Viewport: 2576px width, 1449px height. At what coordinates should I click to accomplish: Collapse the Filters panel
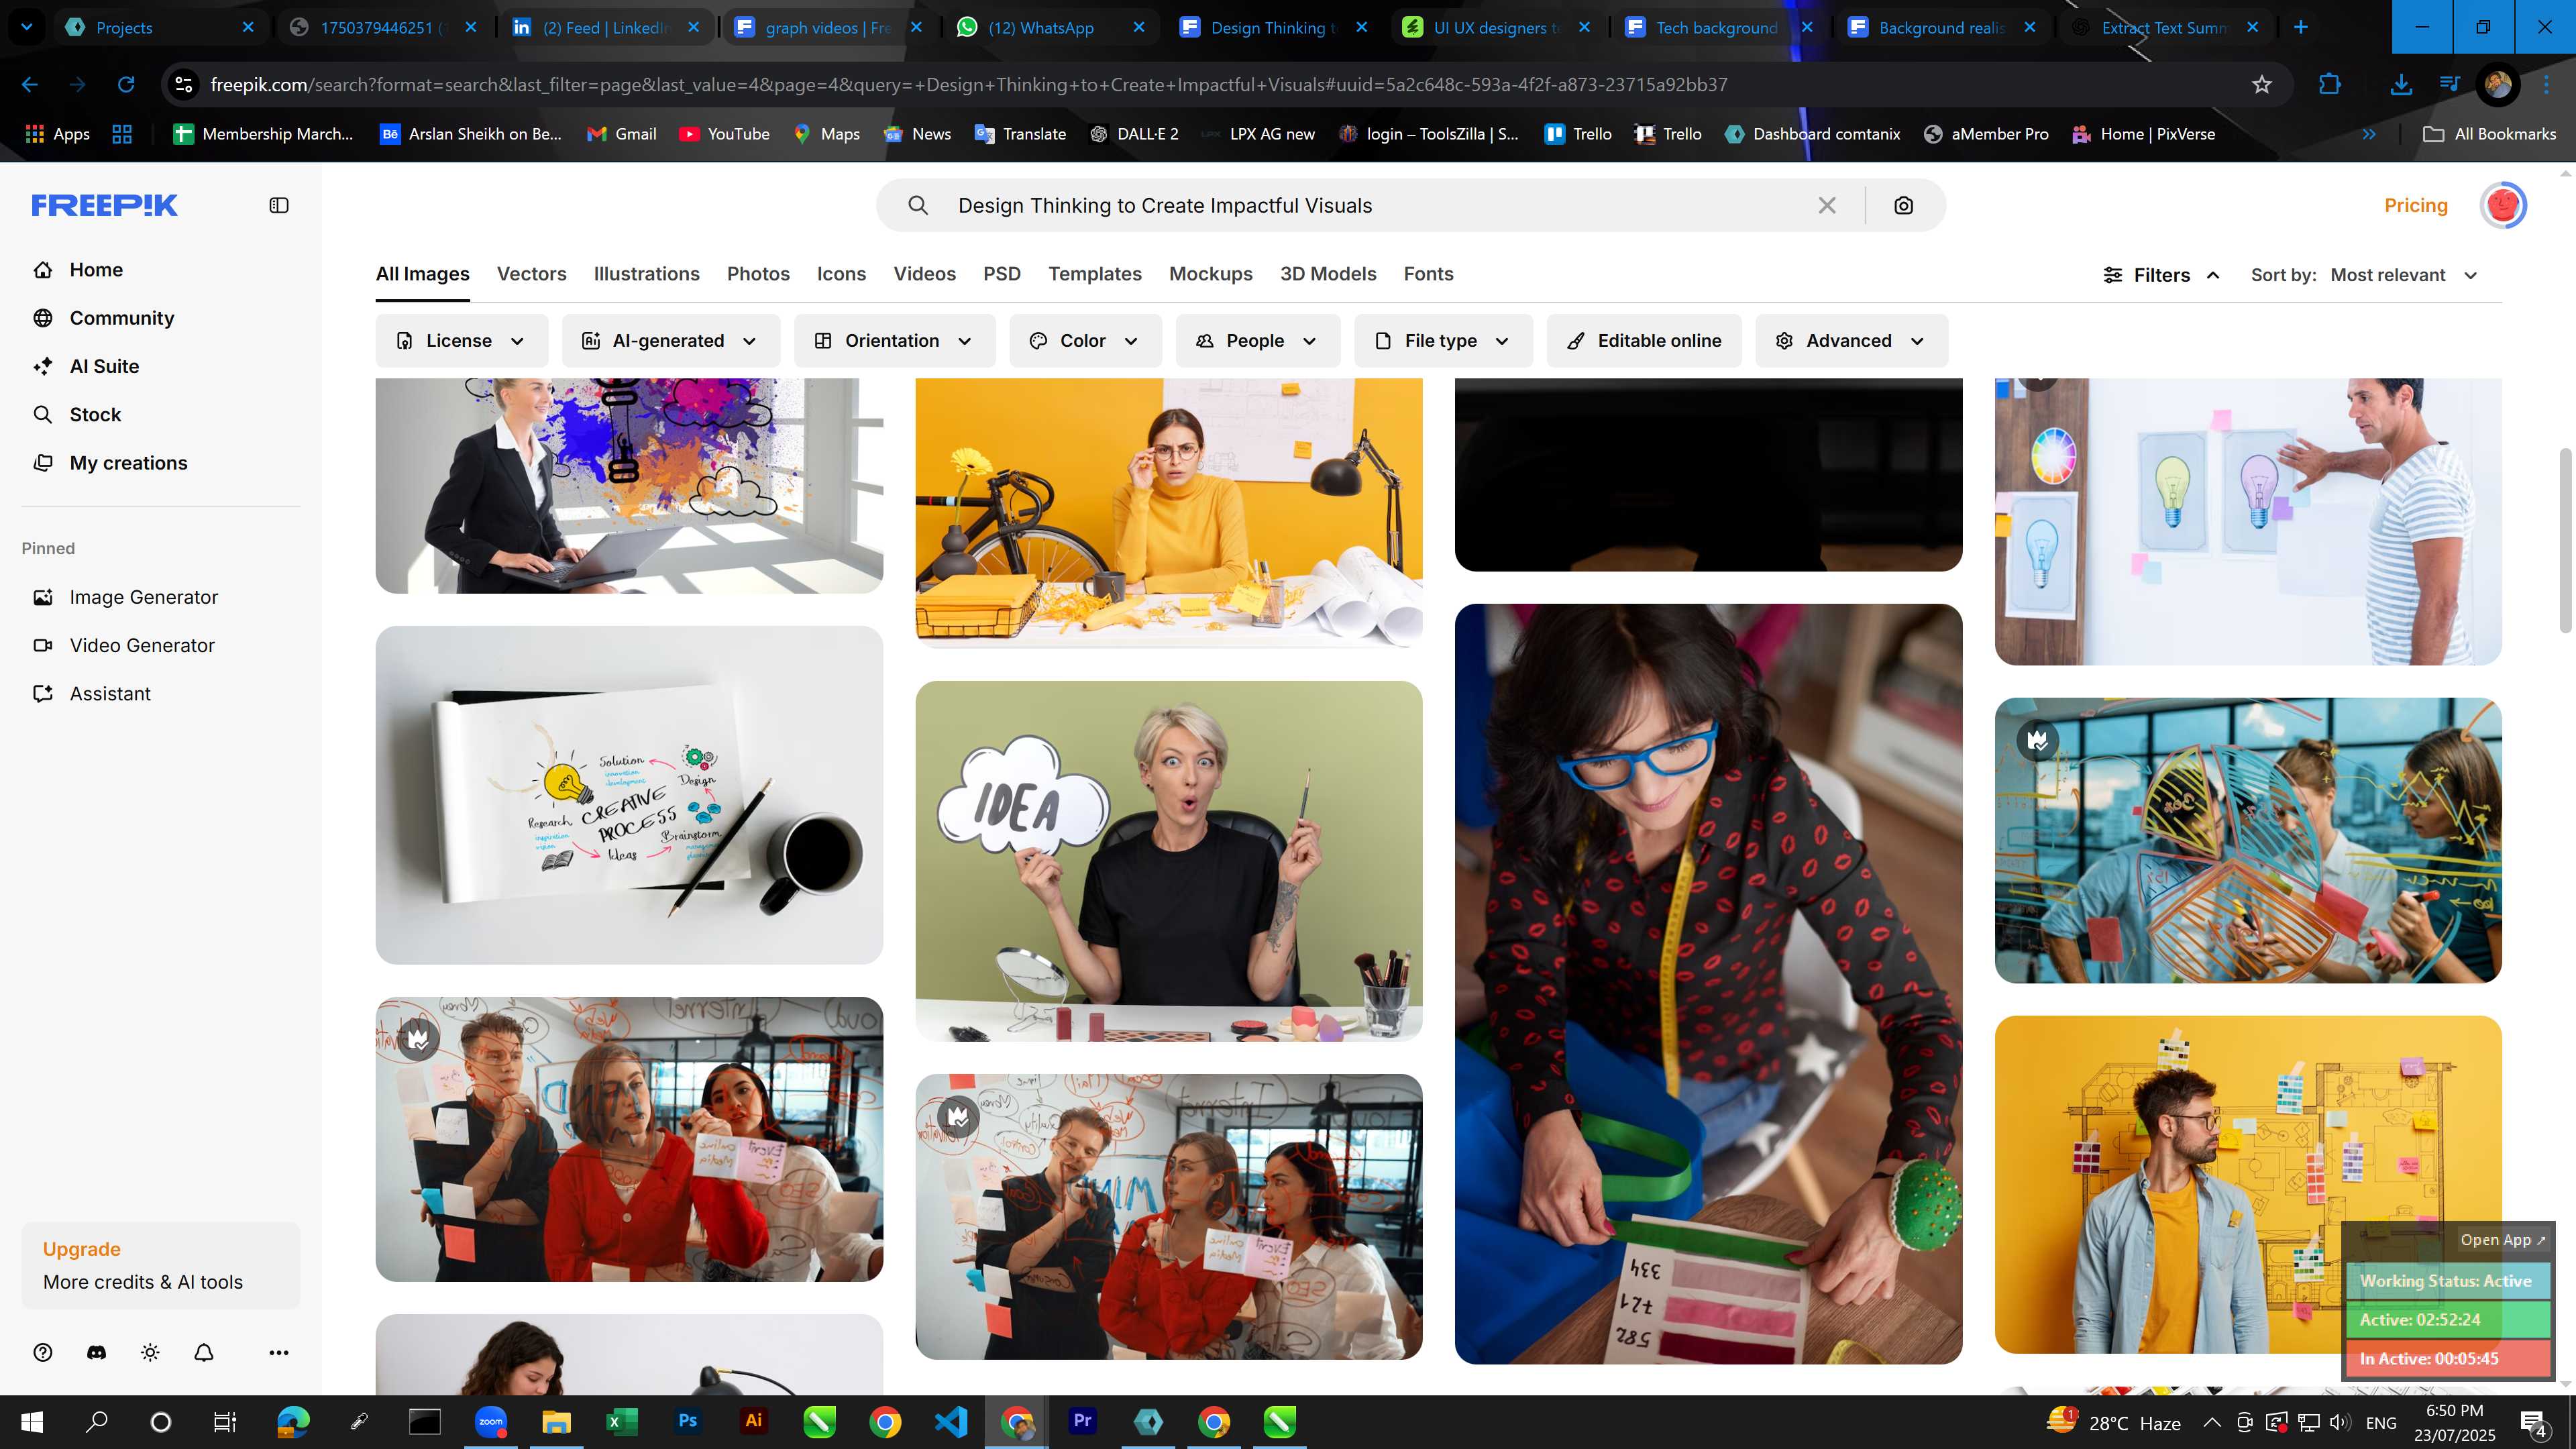click(2162, 275)
